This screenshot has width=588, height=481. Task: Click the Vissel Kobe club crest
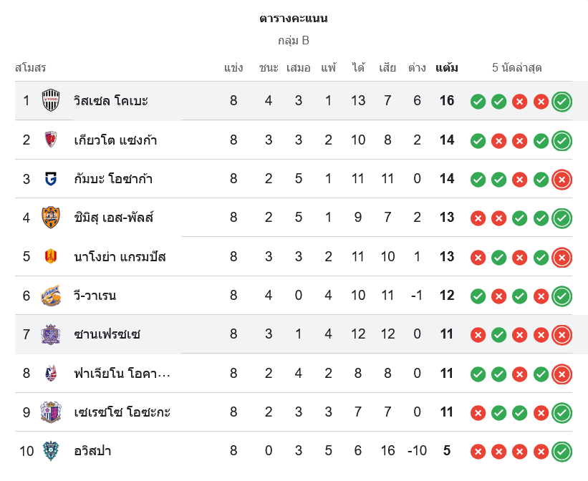click(51, 100)
